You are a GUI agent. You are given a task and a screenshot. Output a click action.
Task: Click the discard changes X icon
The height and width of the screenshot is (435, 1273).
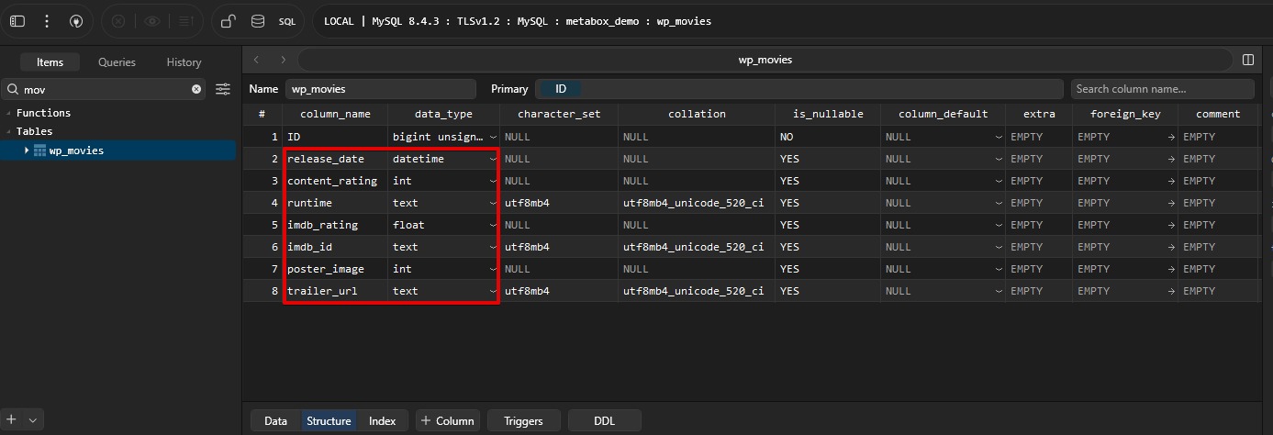(x=118, y=20)
